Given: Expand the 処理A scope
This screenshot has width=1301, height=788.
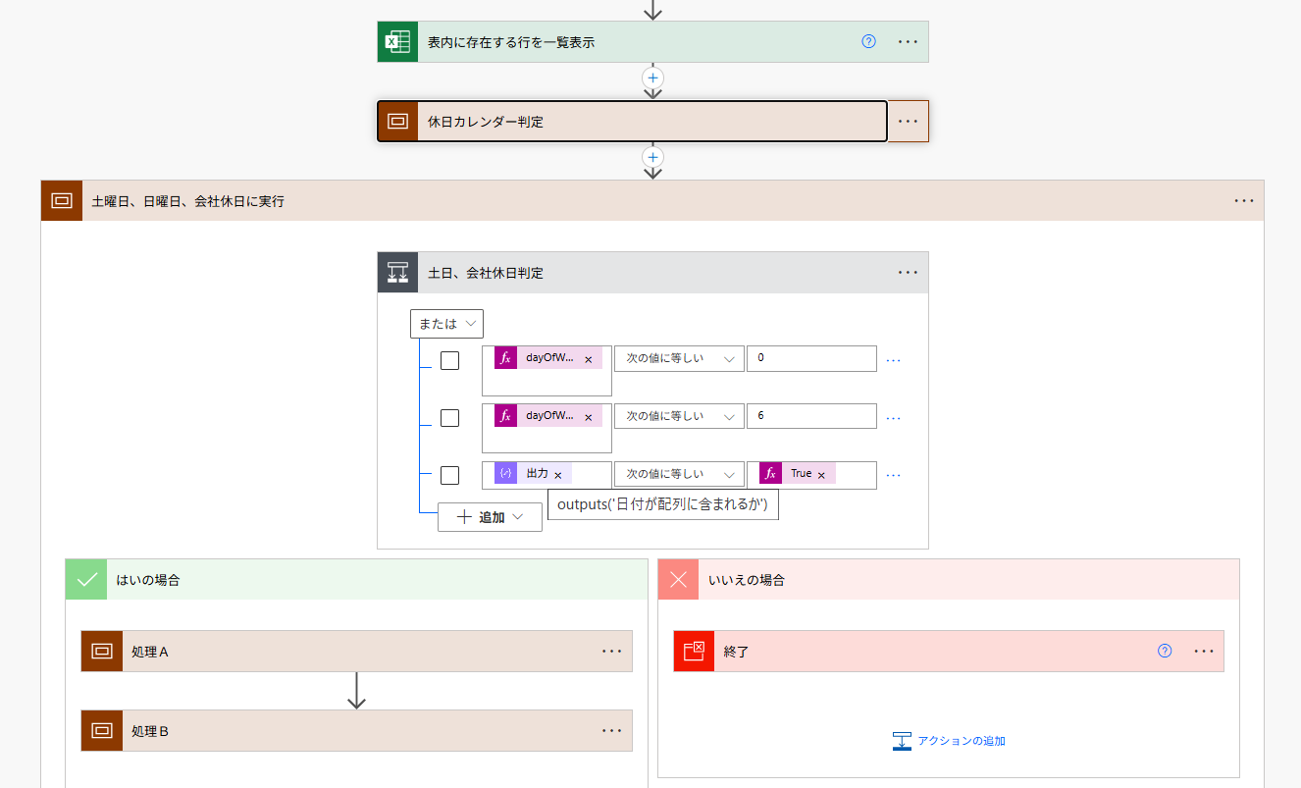Looking at the screenshot, I should 357,652.
